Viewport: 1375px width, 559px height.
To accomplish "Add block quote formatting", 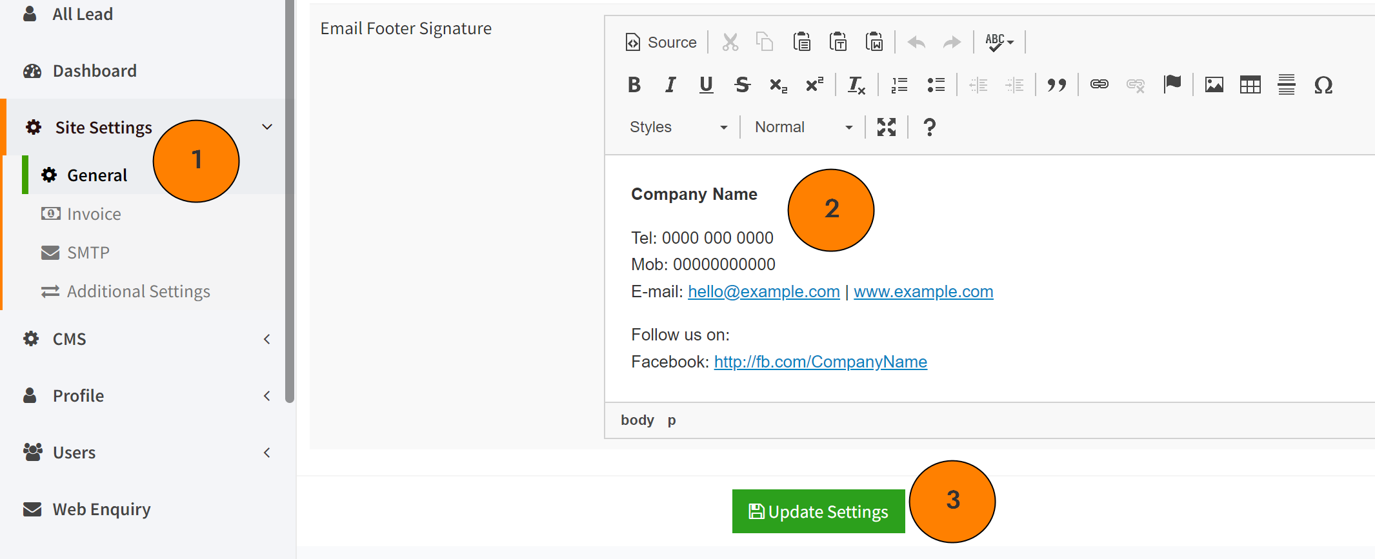I will (1056, 84).
